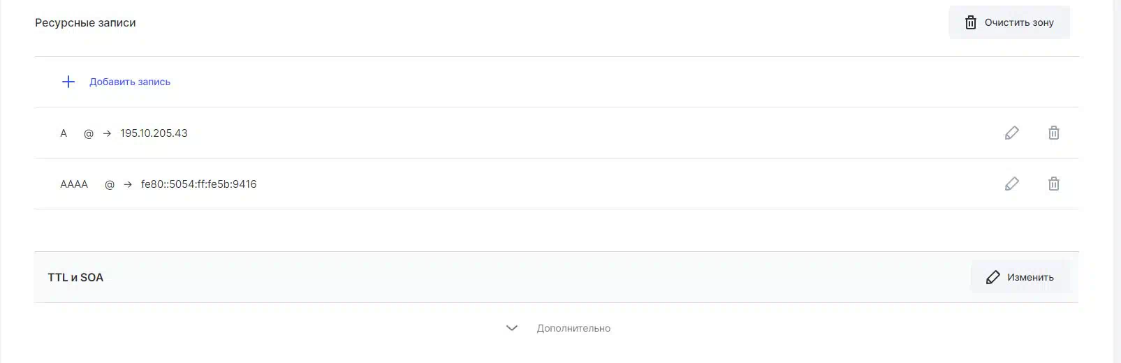Viewport: 1121px width, 363px height.
Task: Click the @ host symbol in the A record
Action: tap(89, 133)
